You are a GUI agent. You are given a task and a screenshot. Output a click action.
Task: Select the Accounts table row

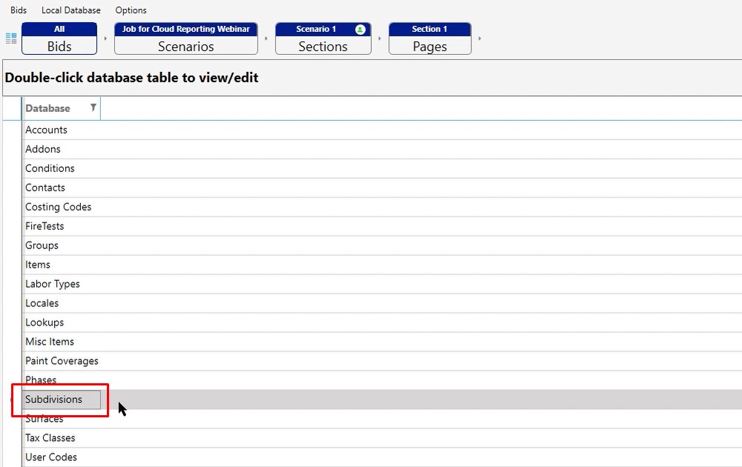tap(46, 130)
